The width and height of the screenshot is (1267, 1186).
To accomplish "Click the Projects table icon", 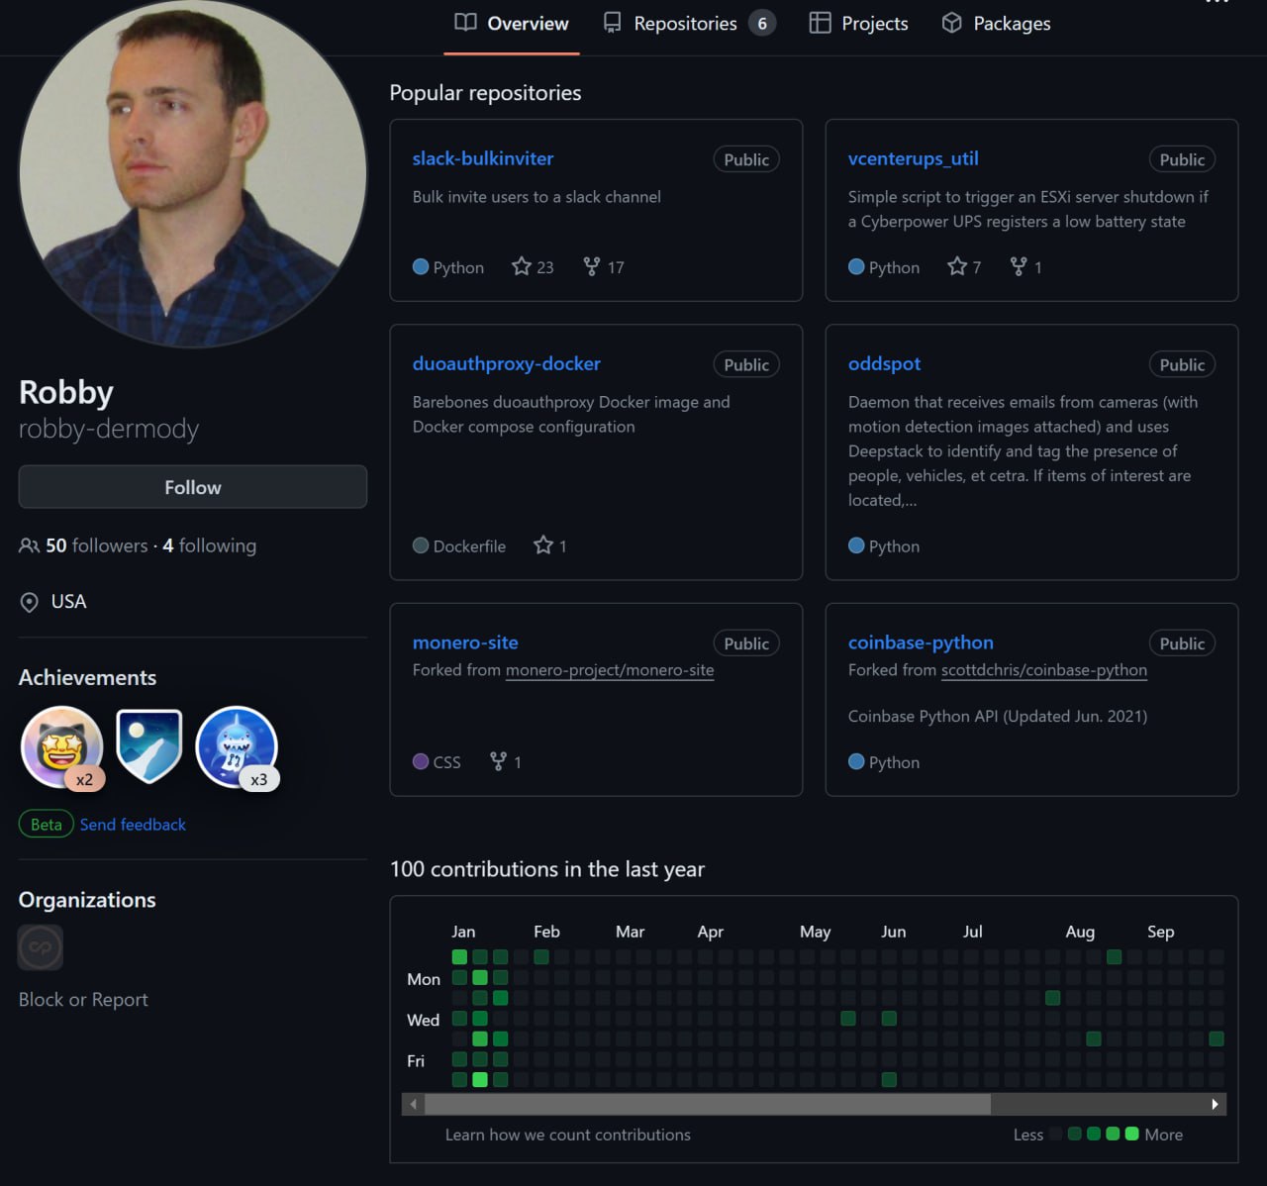I will (x=820, y=23).
